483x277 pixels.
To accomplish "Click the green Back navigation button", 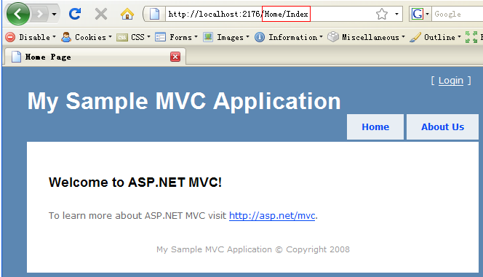I will (x=18, y=14).
